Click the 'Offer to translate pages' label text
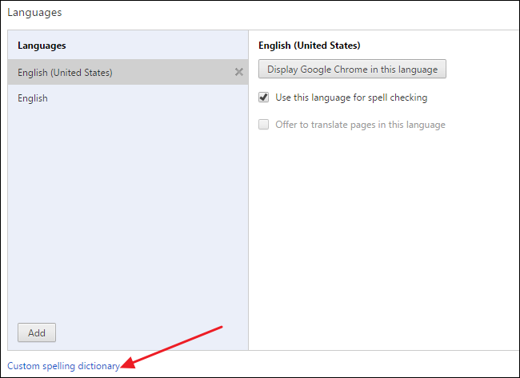Screen dimensions: 520x378 click(360, 125)
